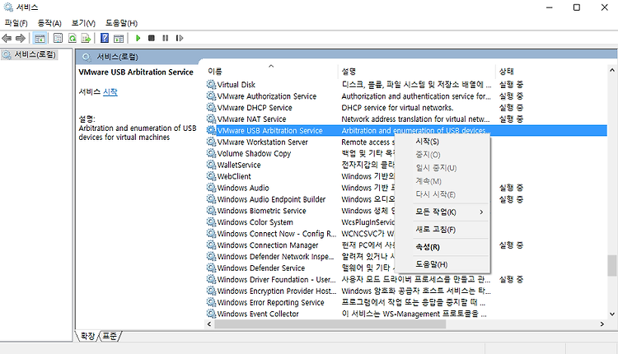618x354 pixels.
Task: Start the service with the green play icon
Action: click(138, 38)
